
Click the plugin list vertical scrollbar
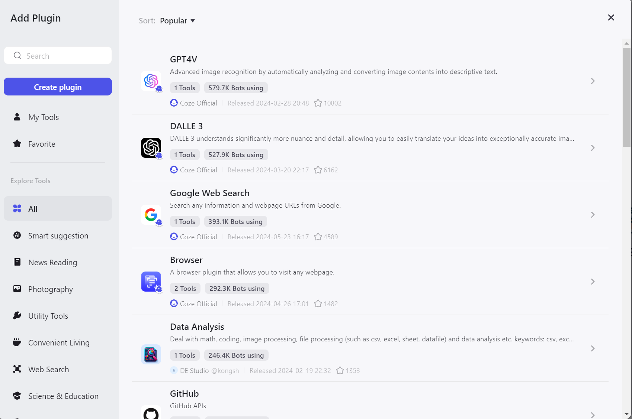click(x=626, y=97)
